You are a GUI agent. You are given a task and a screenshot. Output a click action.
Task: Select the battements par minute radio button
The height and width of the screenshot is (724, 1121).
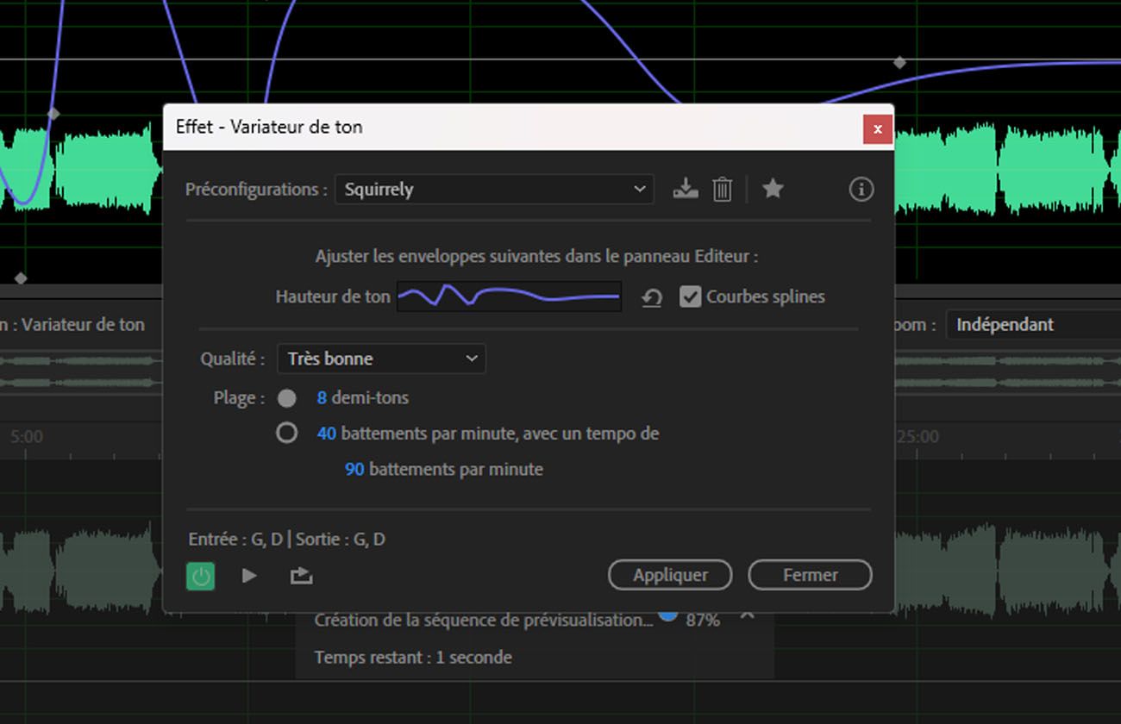coord(287,433)
